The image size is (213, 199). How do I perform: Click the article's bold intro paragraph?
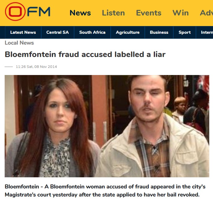105,191
